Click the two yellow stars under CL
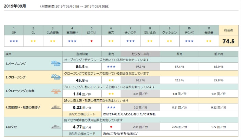 coord(33,41)
